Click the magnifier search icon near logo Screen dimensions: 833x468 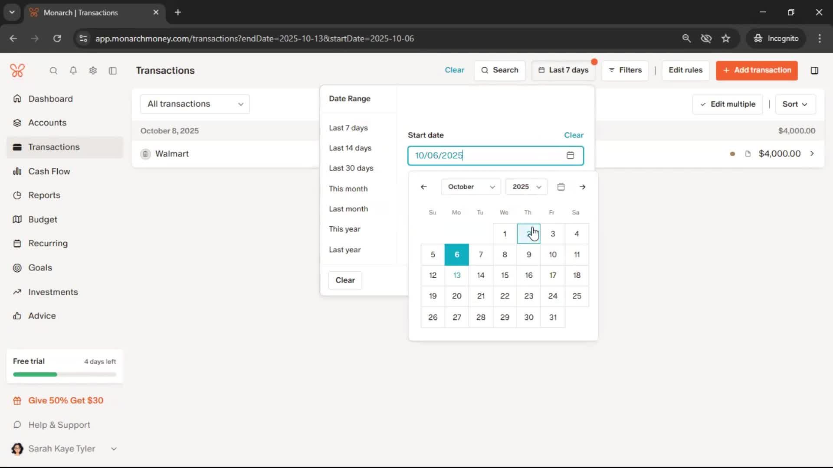(53, 71)
